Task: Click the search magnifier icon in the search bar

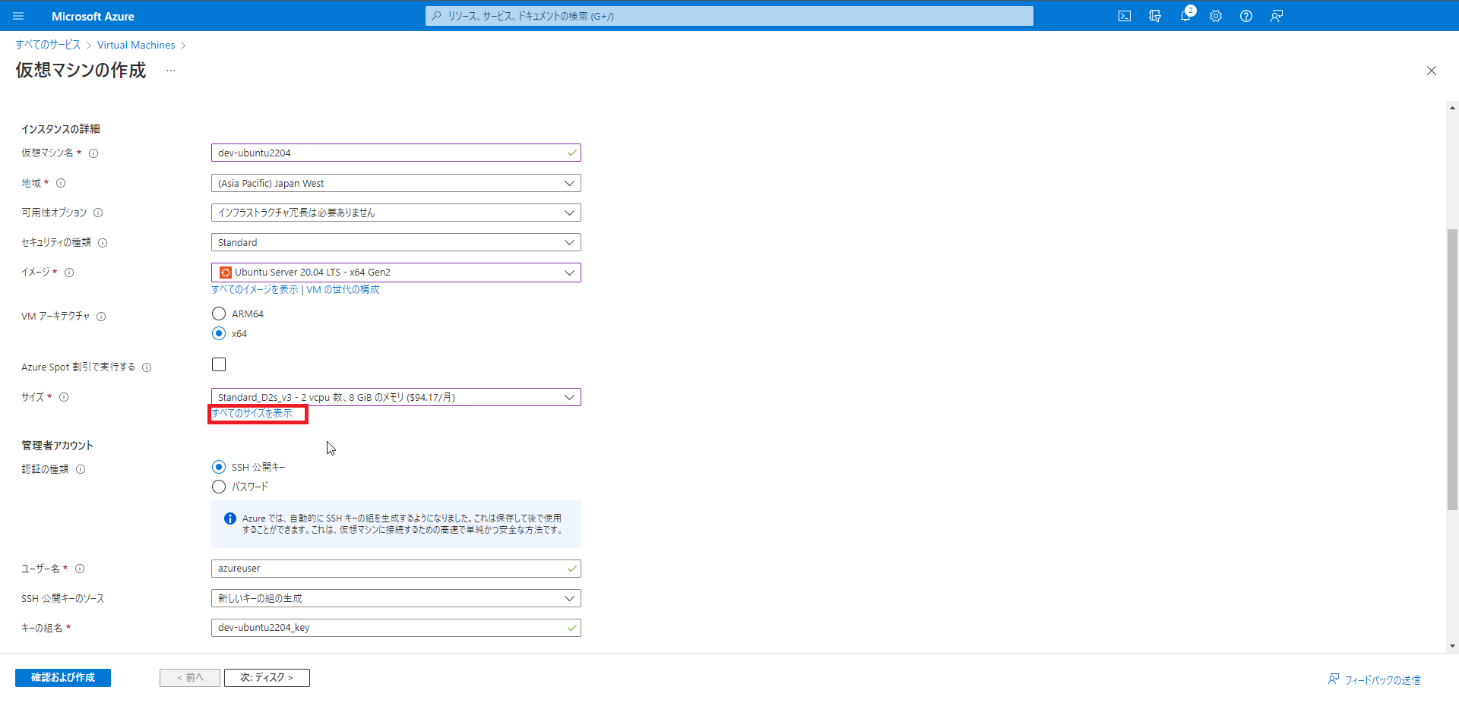Action: click(436, 16)
